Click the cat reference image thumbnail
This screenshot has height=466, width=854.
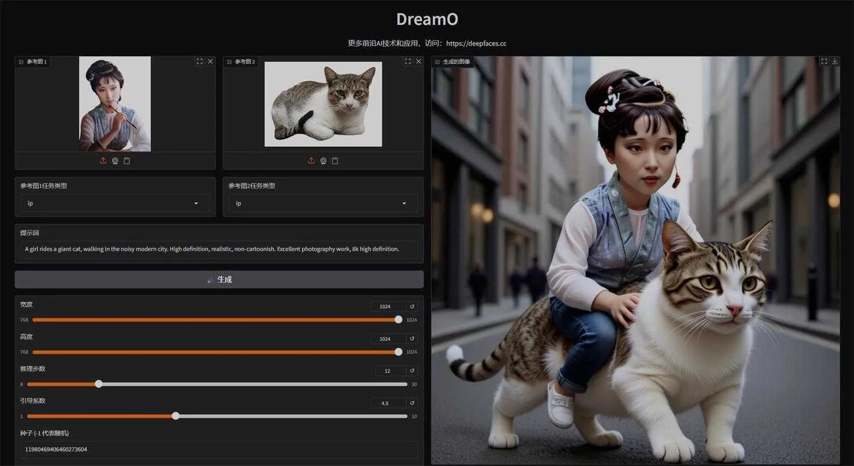coord(323,104)
